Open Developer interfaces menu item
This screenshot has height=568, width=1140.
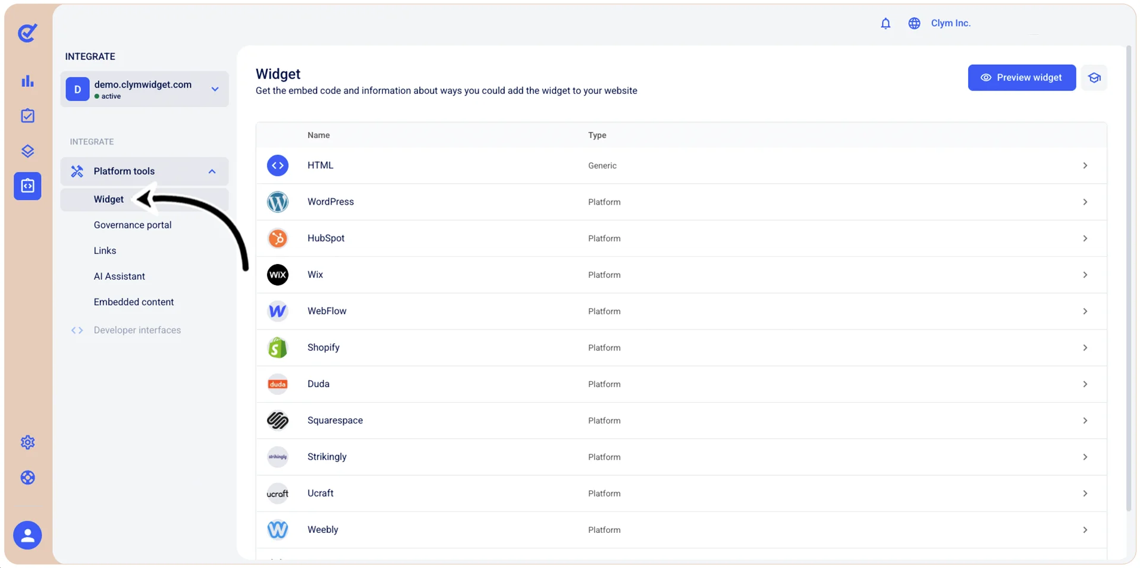pos(137,330)
